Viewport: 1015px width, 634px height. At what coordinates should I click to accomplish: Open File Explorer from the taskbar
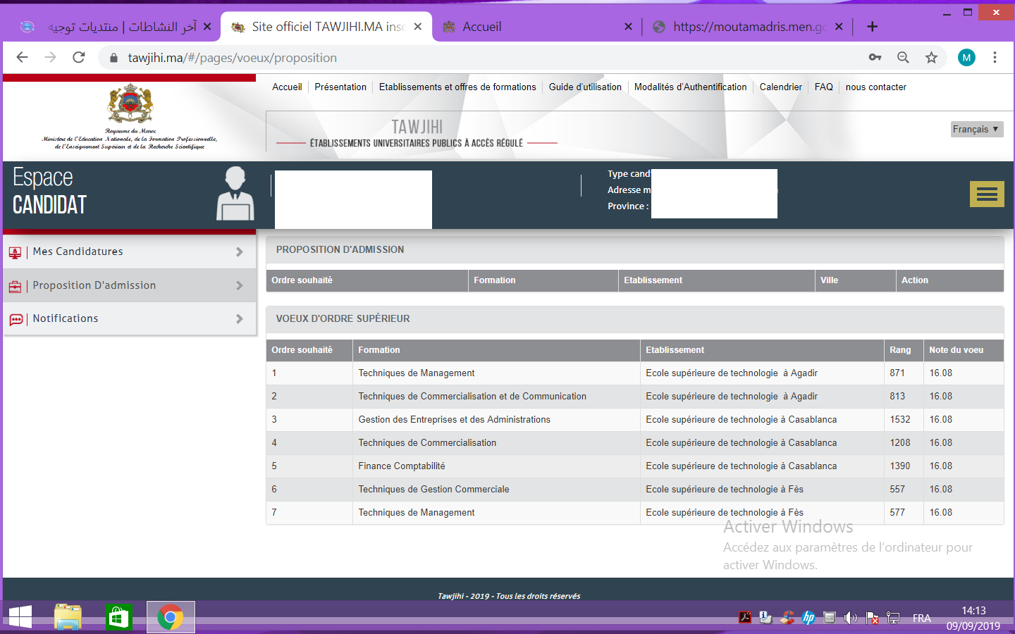(x=68, y=618)
